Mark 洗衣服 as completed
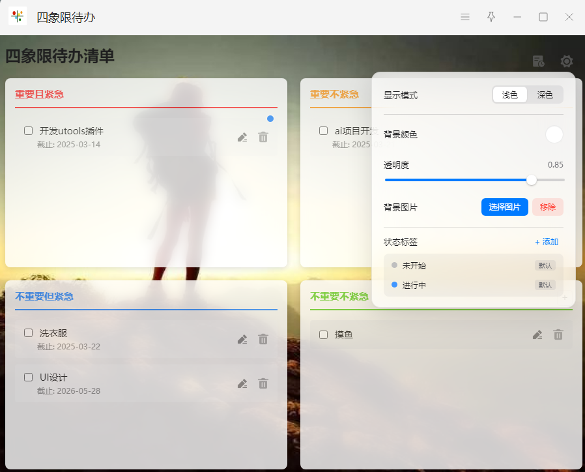 click(29, 332)
